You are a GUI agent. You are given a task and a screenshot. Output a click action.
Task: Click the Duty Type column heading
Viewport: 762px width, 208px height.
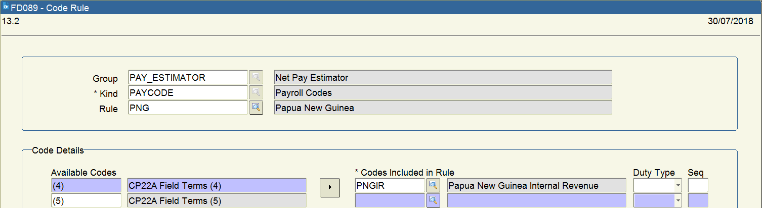(654, 173)
